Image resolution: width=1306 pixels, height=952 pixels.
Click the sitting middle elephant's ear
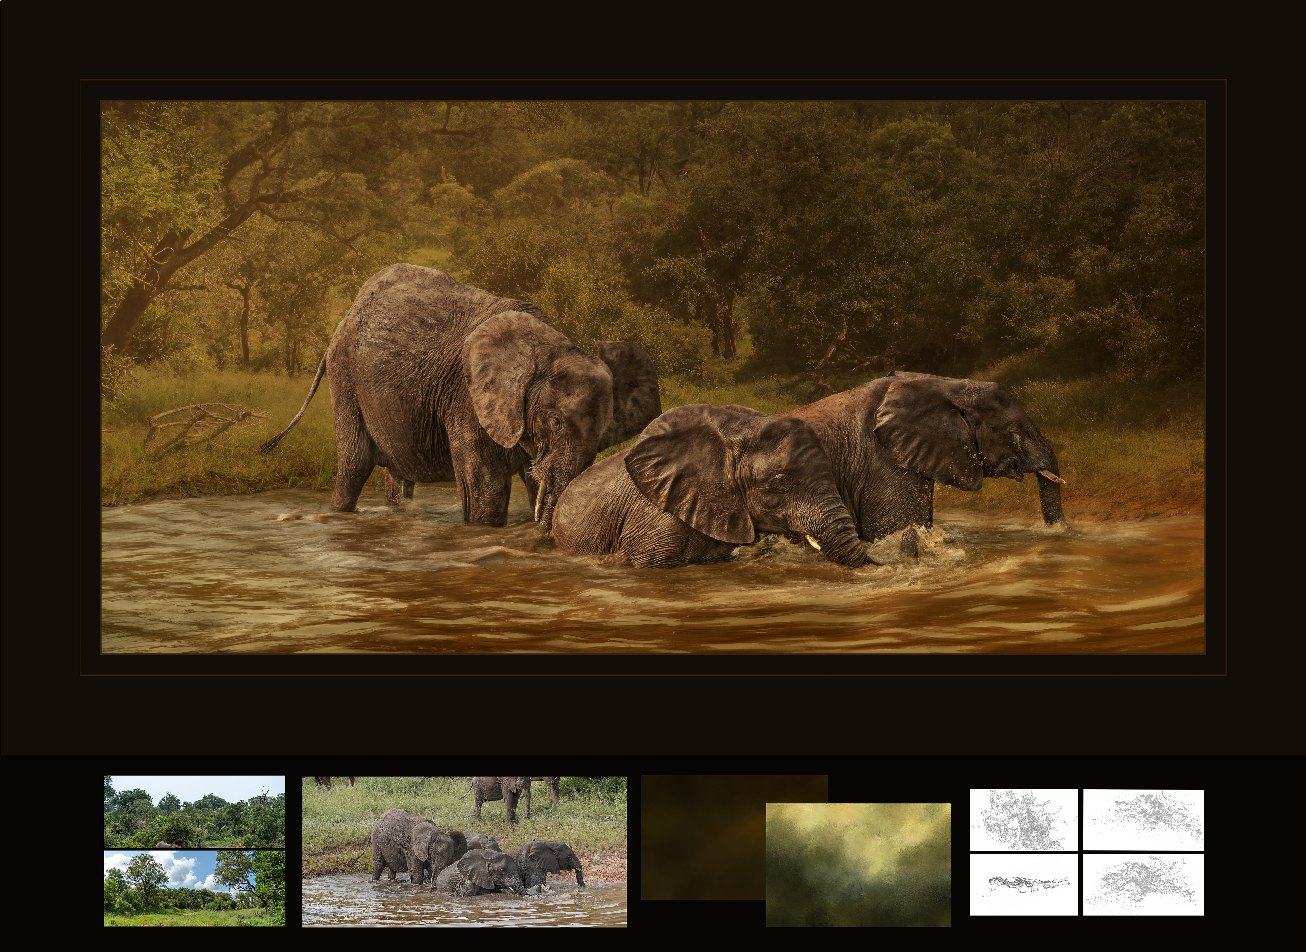pyautogui.click(x=686, y=473)
